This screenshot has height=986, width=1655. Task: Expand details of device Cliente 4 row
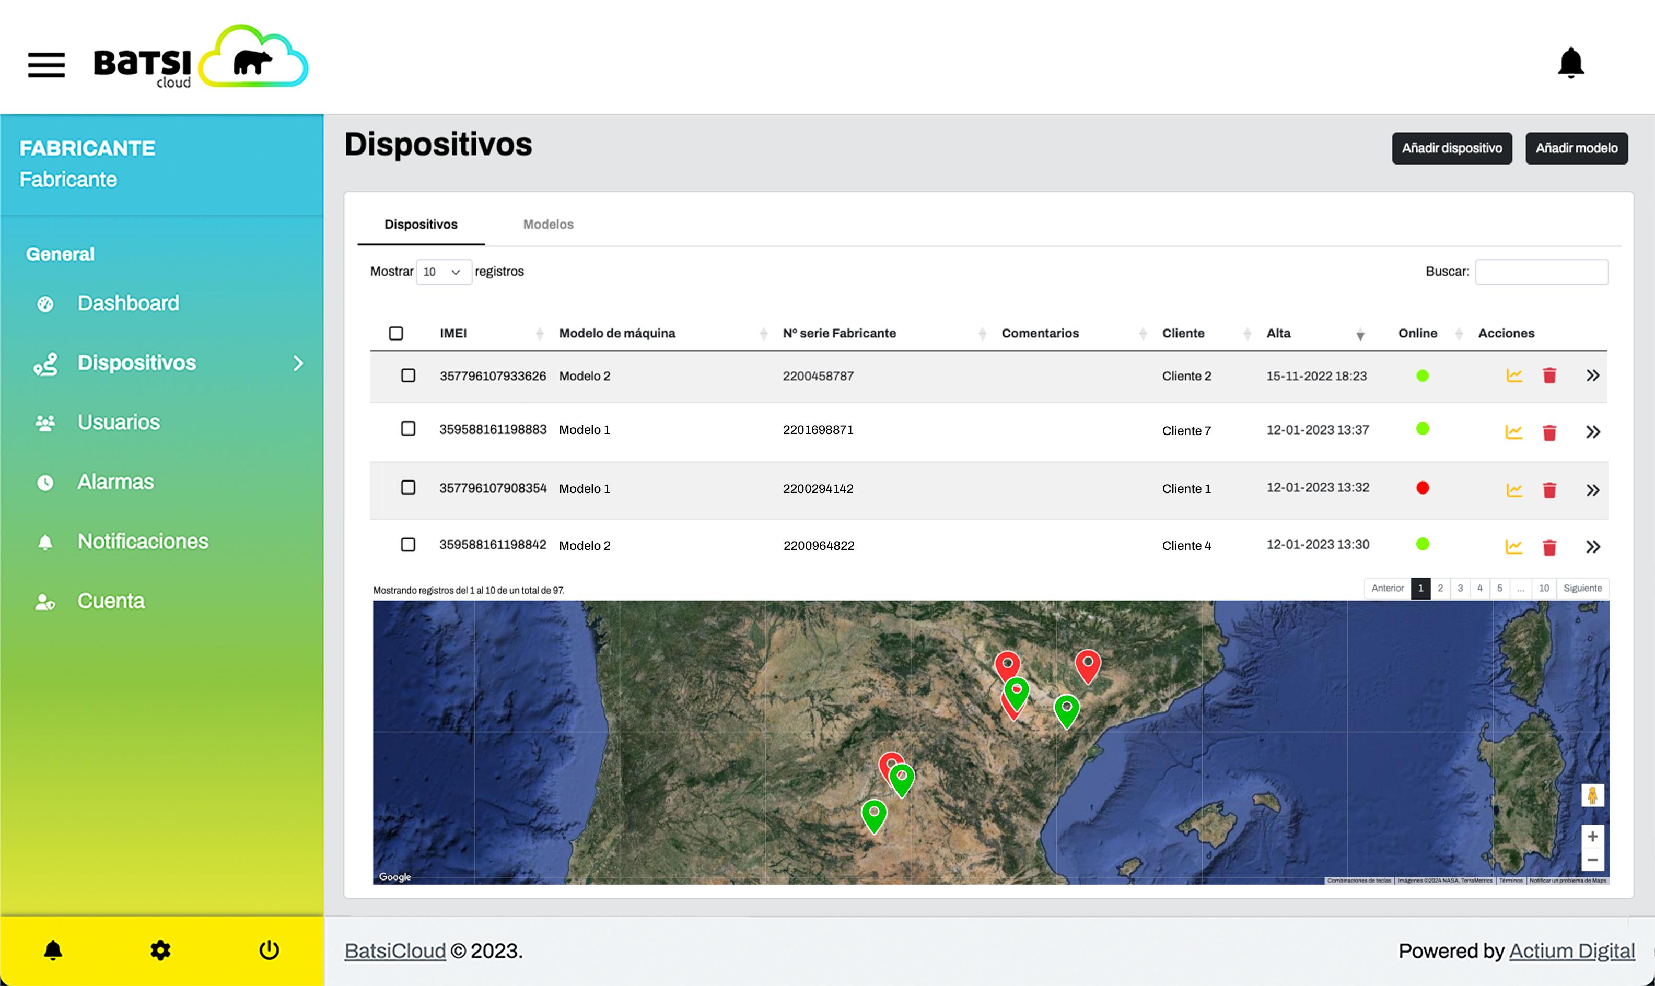tap(1593, 546)
